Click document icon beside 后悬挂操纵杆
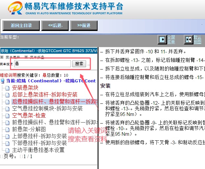The height and width of the screenshot is (169, 205). (8, 102)
